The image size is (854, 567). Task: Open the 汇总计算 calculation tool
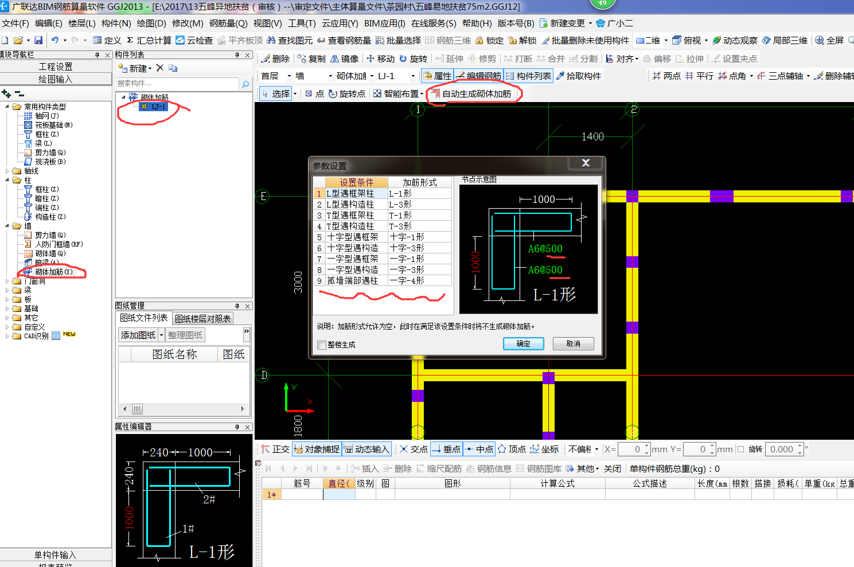point(149,40)
